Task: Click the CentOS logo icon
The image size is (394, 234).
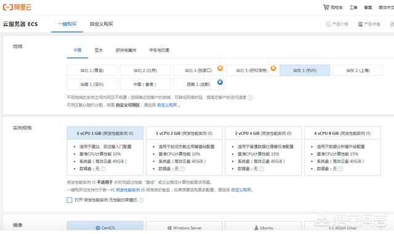Action: [x=98, y=228]
